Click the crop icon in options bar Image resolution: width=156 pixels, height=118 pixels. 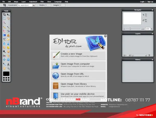pyautogui.click(x=4, y=5)
